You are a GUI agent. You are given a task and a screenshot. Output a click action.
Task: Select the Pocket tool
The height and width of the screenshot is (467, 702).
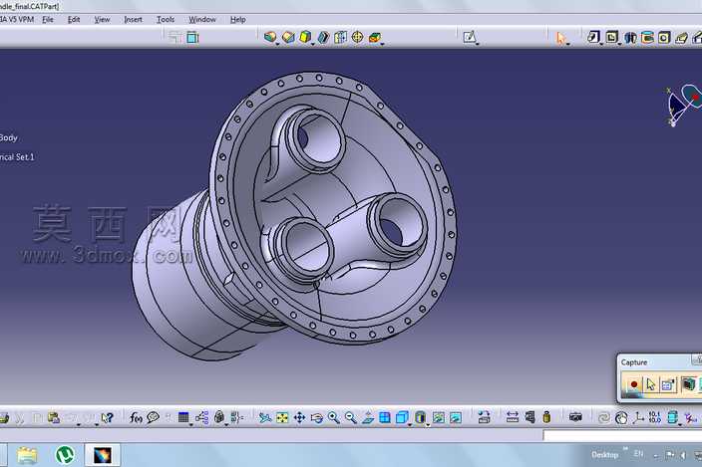[x=611, y=37]
